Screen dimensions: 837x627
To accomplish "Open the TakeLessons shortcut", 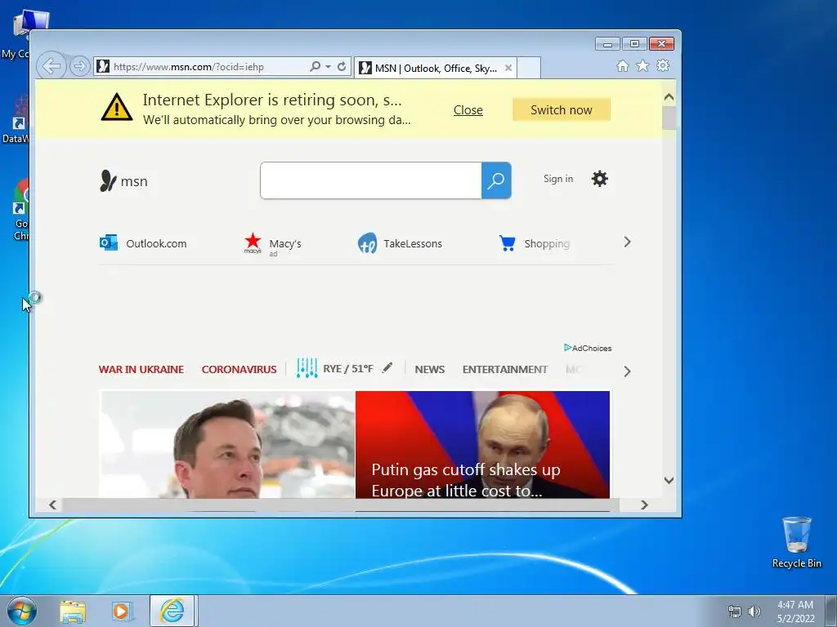I will [x=400, y=243].
